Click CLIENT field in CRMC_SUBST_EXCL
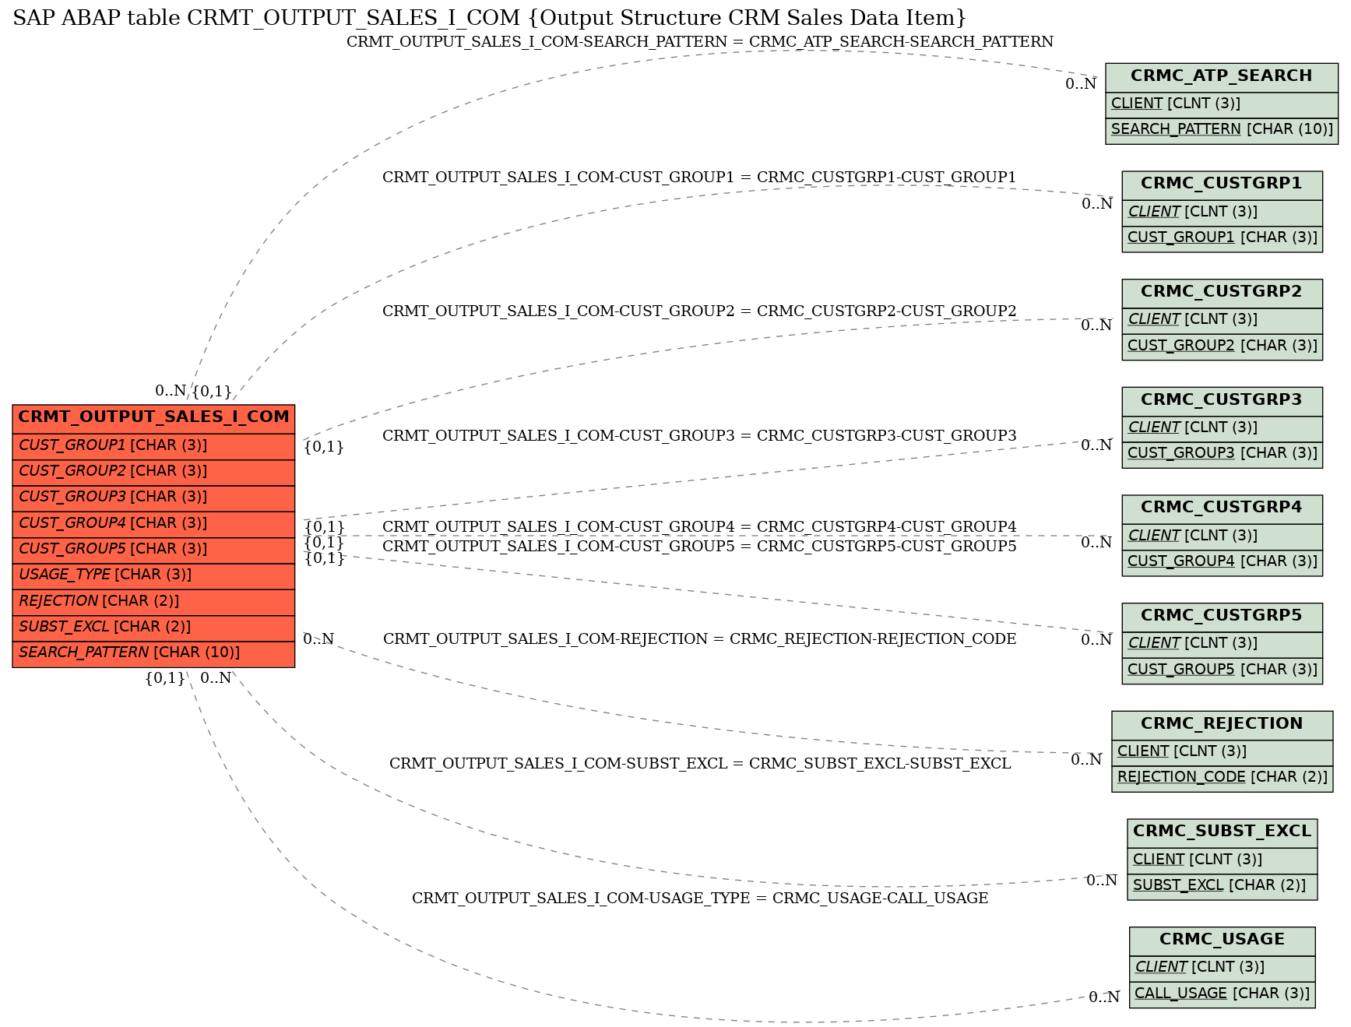1351x1027 pixels. tap(1222, 860)
